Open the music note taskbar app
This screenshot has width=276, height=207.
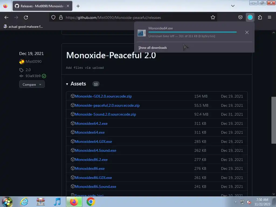tap(57, 202)
